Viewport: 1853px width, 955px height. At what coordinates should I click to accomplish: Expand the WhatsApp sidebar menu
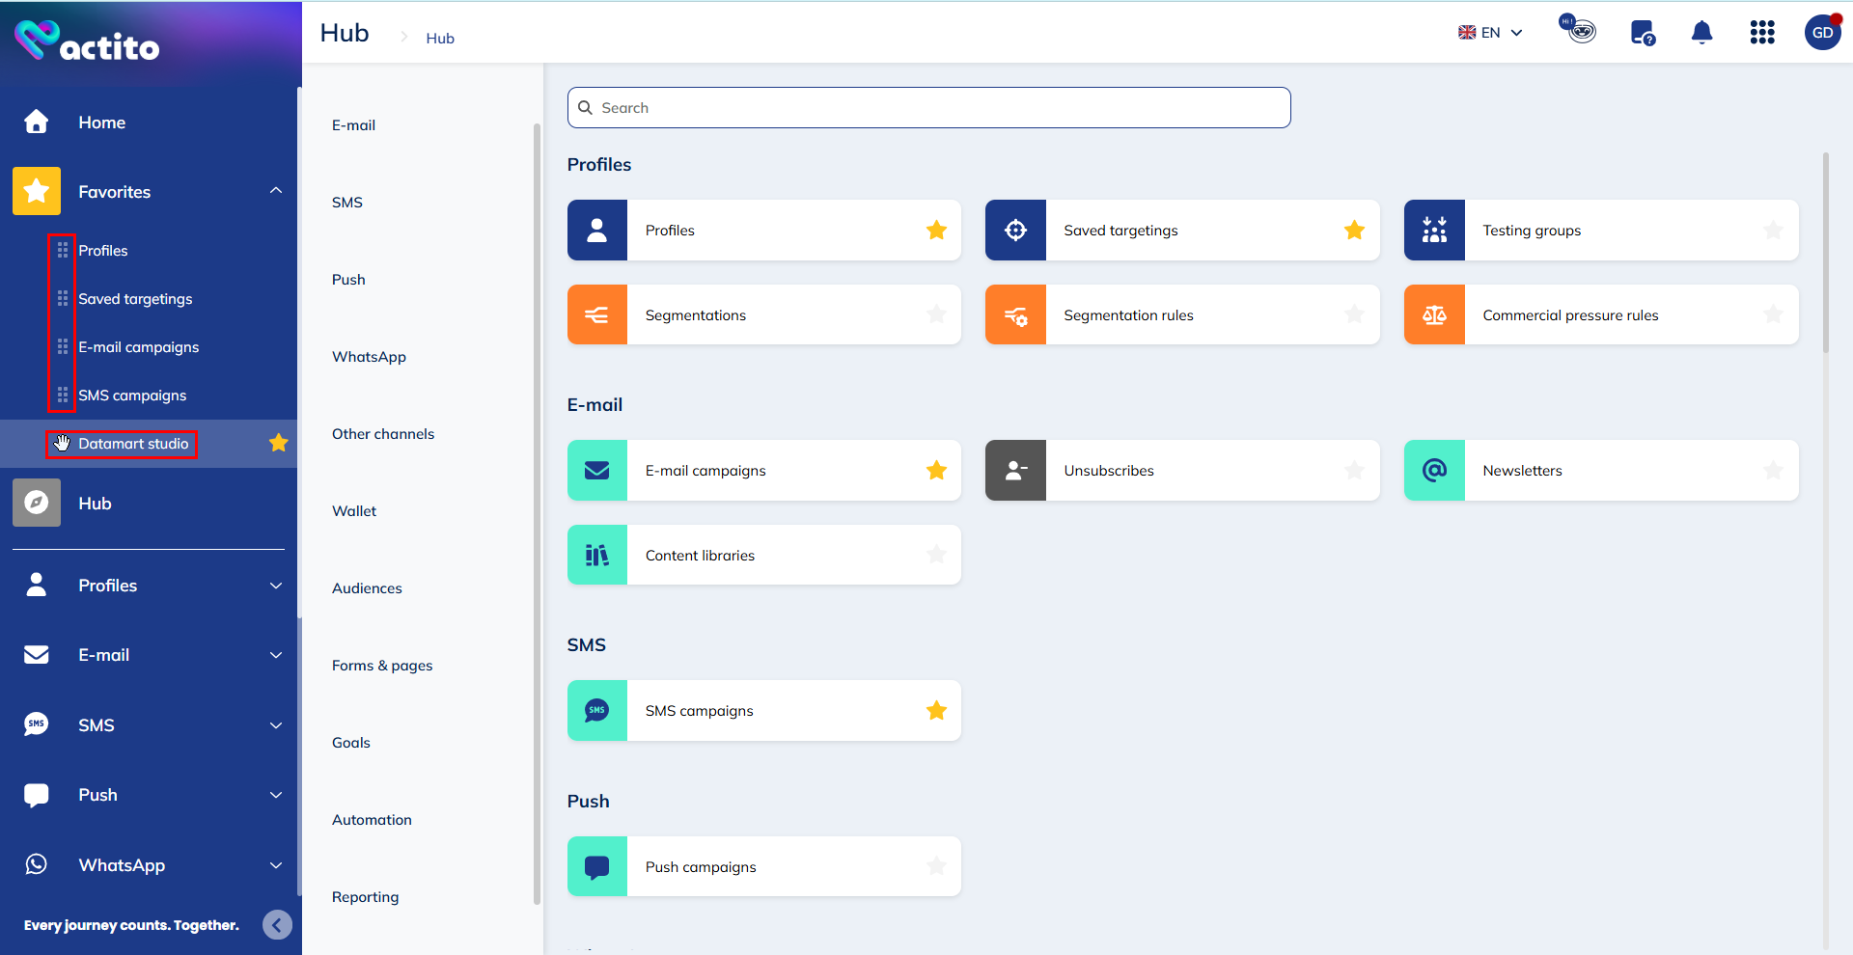276,865
